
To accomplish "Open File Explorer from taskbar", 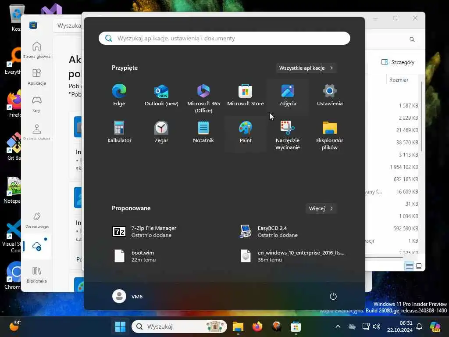I will (x=238, y=326).
